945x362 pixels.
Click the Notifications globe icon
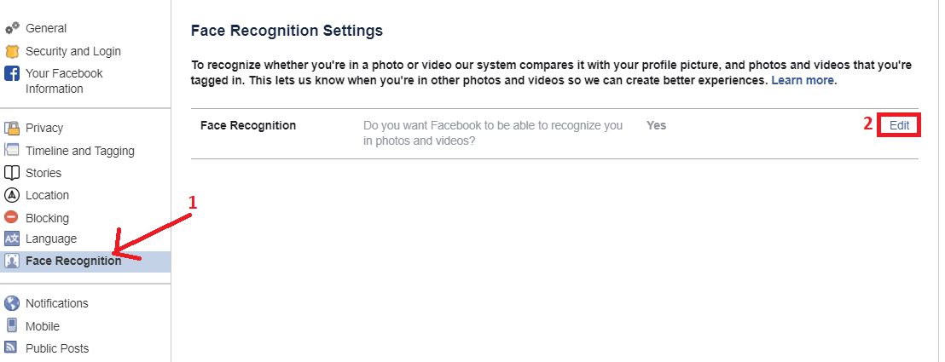click(12, 303)
